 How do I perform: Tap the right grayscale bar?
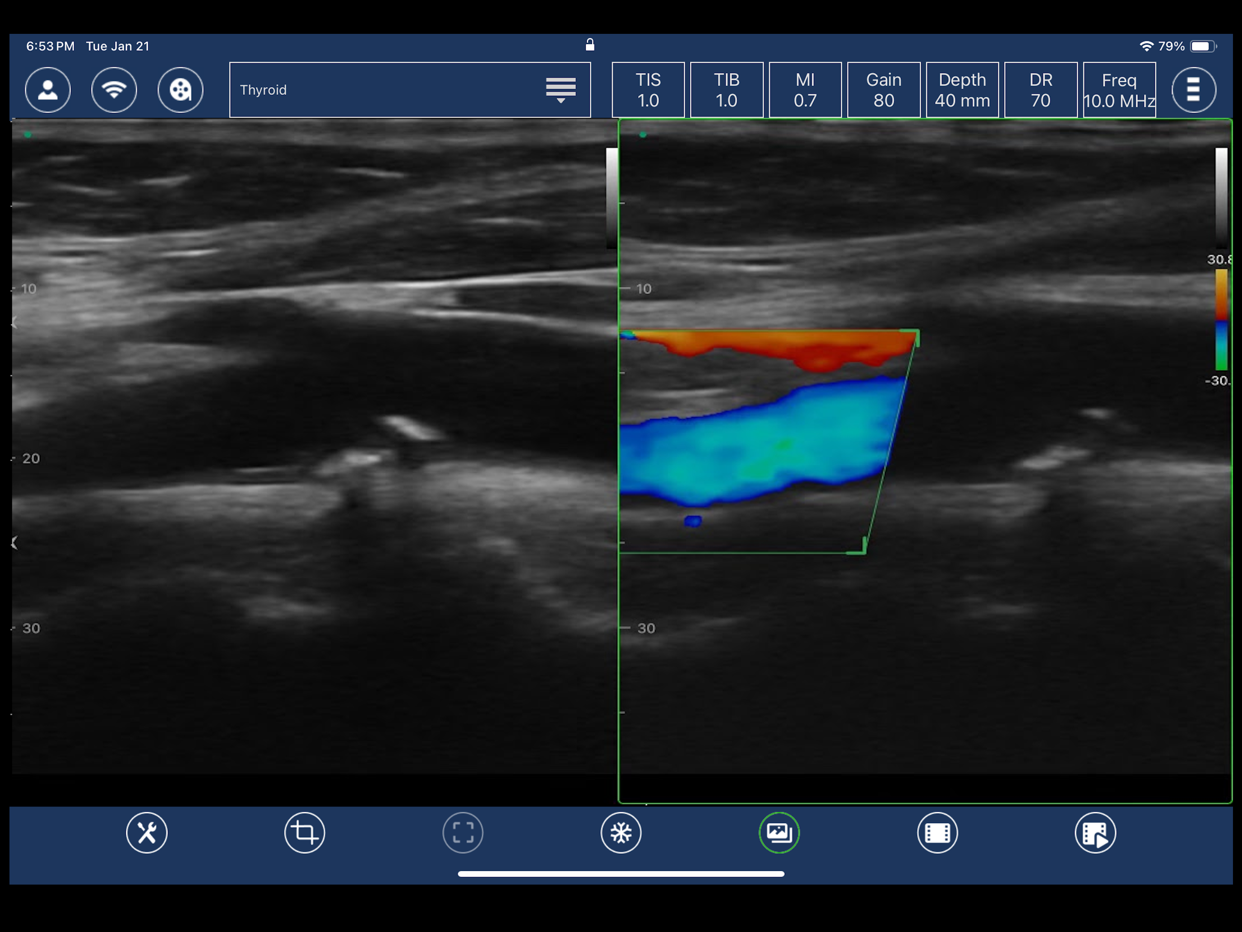pos(1221,198)
